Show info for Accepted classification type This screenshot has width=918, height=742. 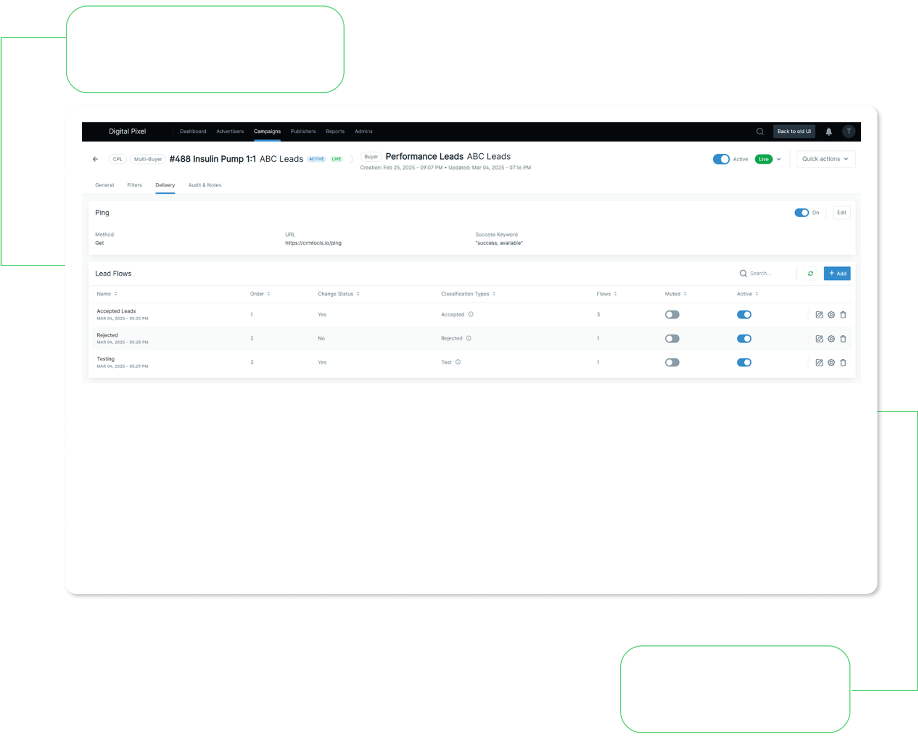pyautogui.click(x=471, y=314)
